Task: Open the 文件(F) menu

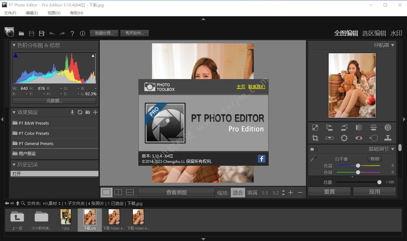Action: [x=10, y=13]
